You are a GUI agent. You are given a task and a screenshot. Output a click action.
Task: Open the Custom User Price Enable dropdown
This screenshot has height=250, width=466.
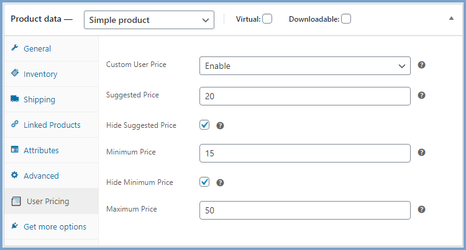[305, 66]
